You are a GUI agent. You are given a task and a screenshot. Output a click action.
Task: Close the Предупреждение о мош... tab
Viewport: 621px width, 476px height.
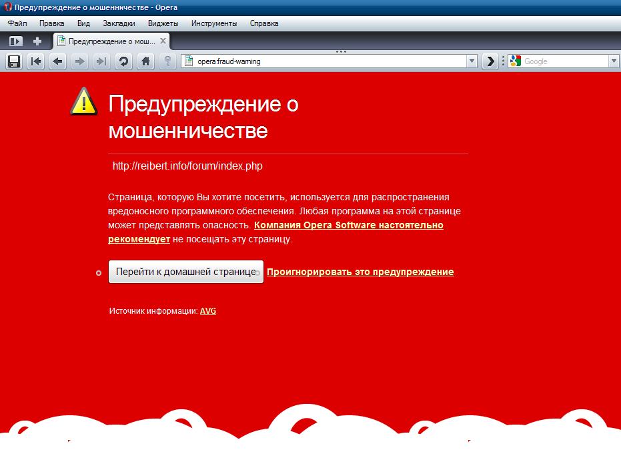(x=163, y=41)
